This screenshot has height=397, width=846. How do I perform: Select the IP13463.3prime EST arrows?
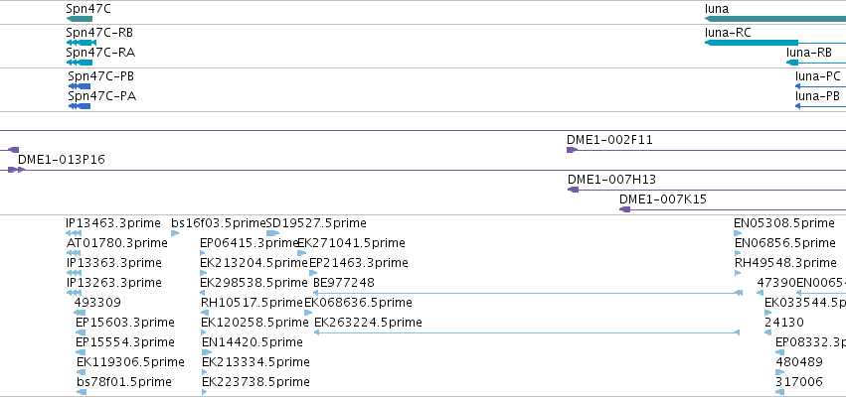pyautogui.click(x=74, y=233)
